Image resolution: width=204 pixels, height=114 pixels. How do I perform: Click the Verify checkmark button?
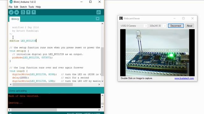coord(11,12)
